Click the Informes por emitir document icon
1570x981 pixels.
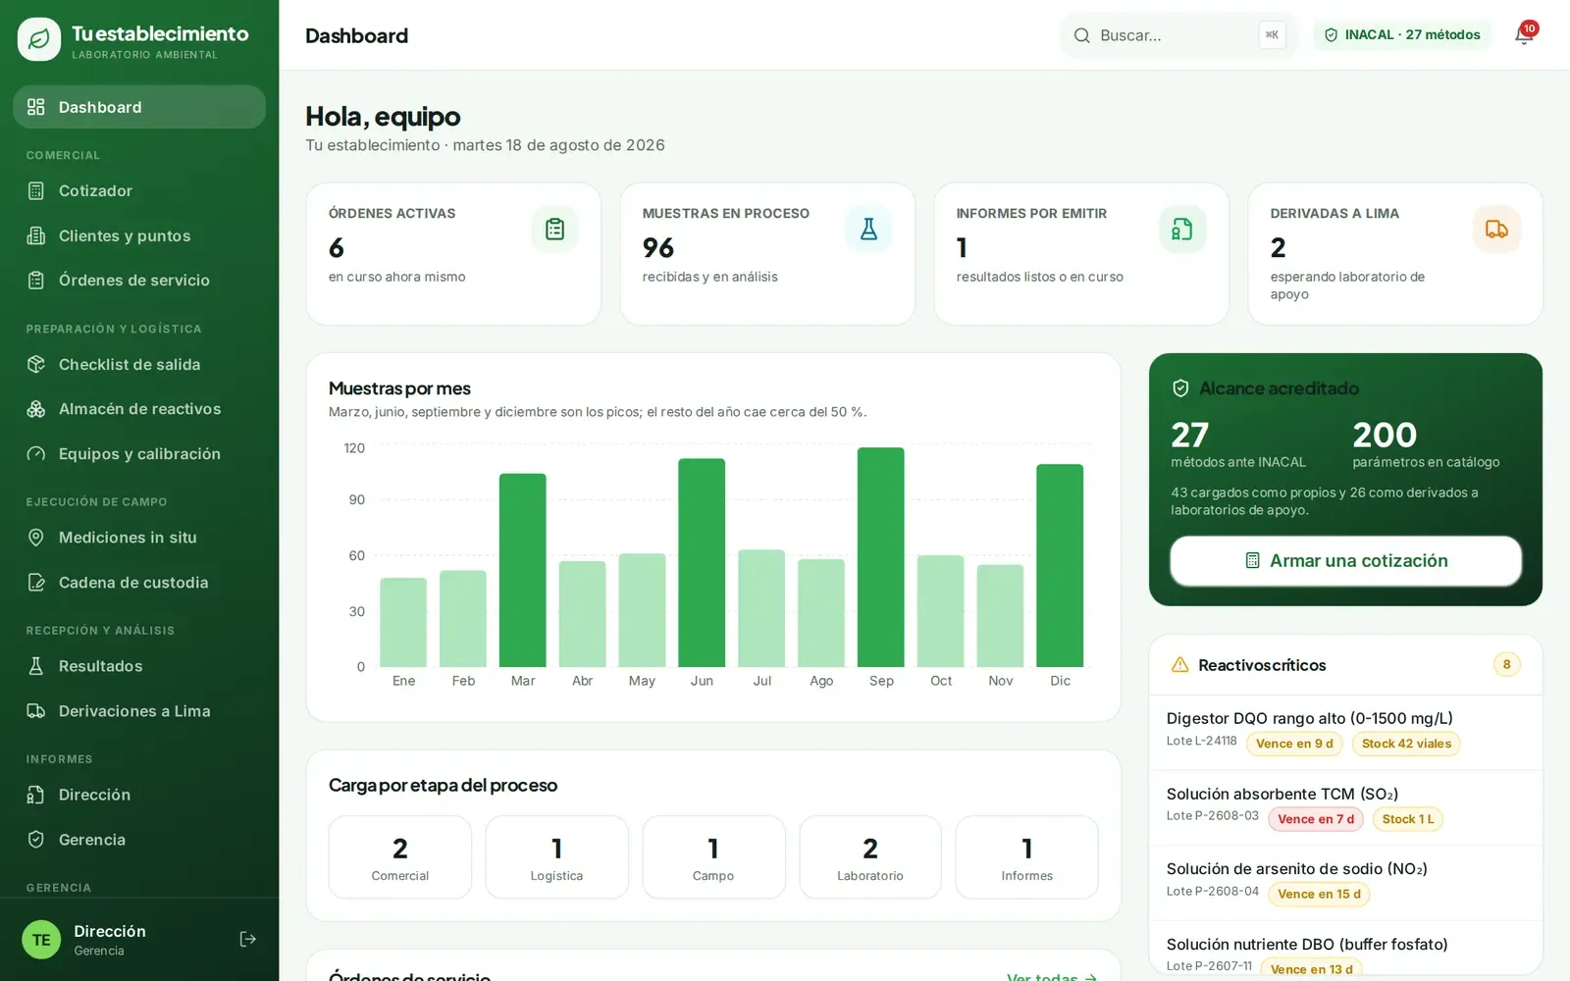[x=1183, y=230]
